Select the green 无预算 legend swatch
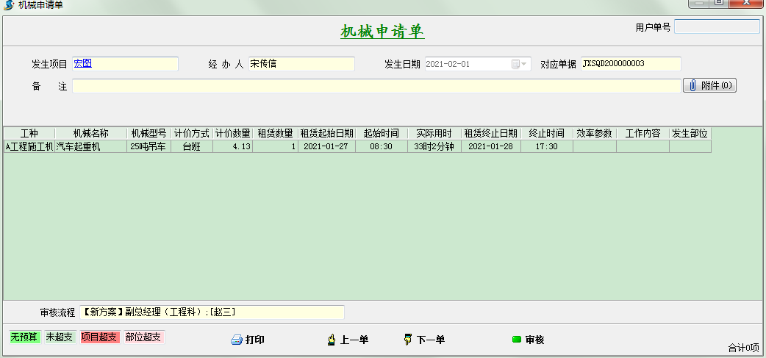 click(x=25, y=337)
